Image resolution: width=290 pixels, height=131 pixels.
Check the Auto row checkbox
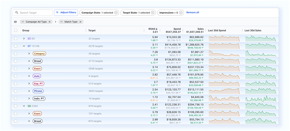pos(16,76)
